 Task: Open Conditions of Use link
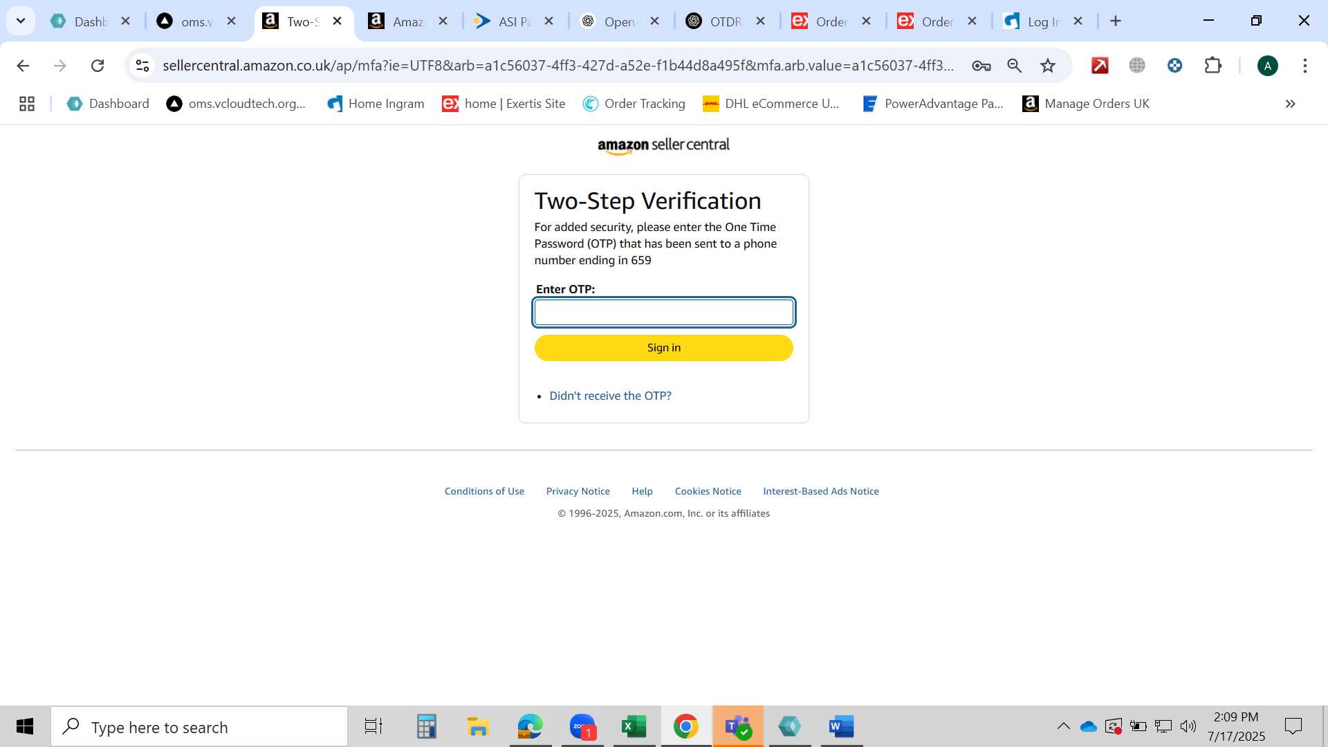click(484, 491)
